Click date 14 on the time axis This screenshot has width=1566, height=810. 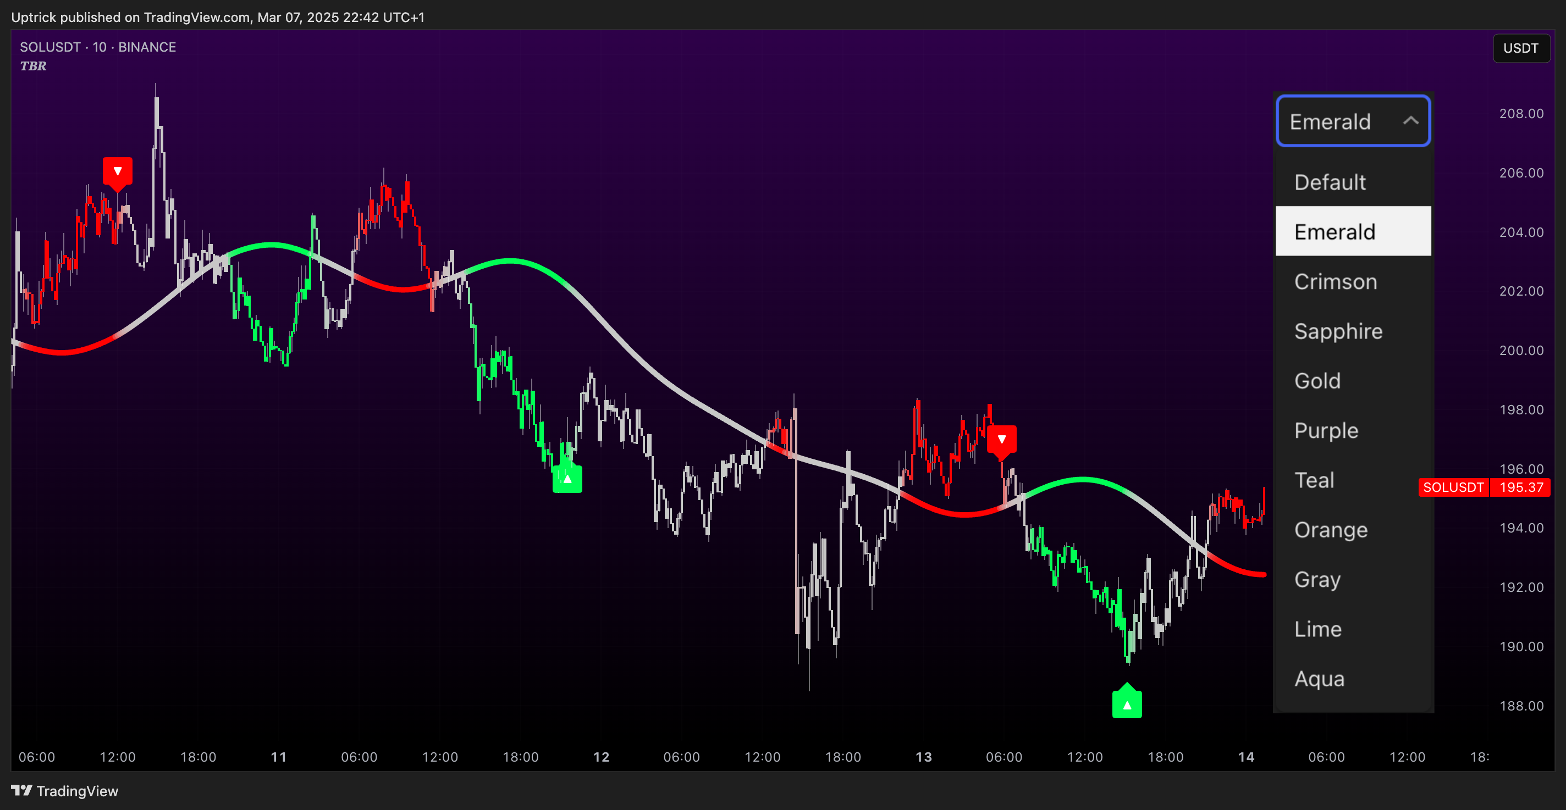point(1246,757)
